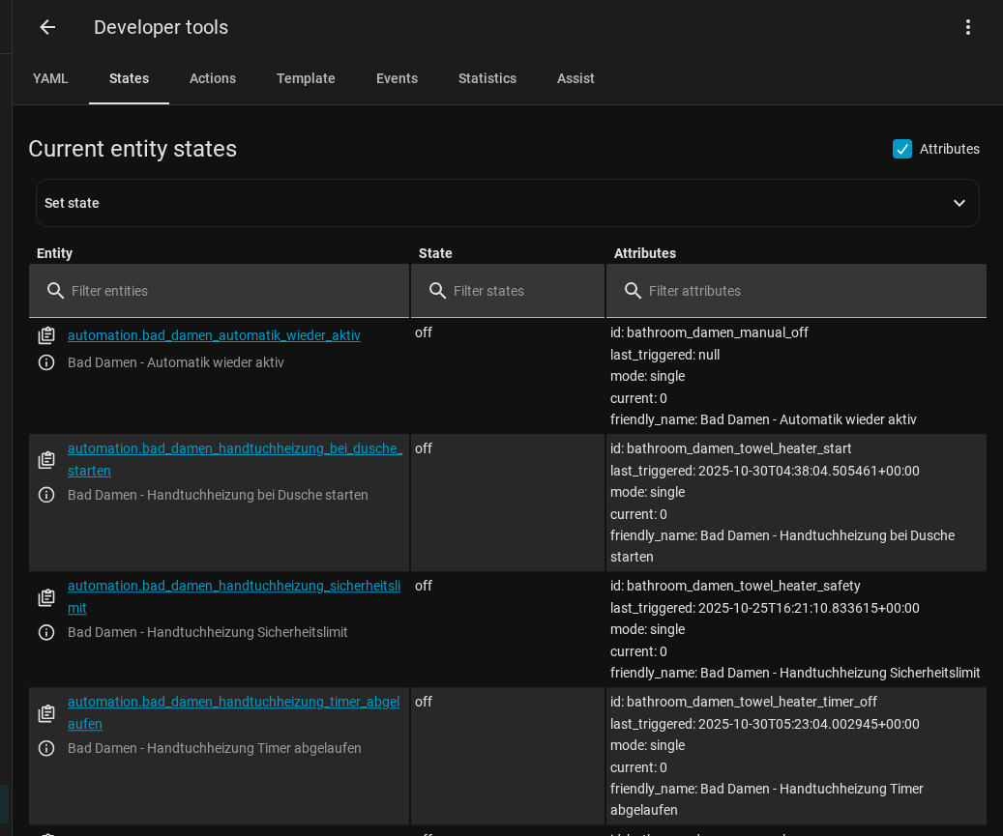The width and height of the screenshot is (1003, 836).
Task: Open the Events tab
Action: tap(397, 78)
